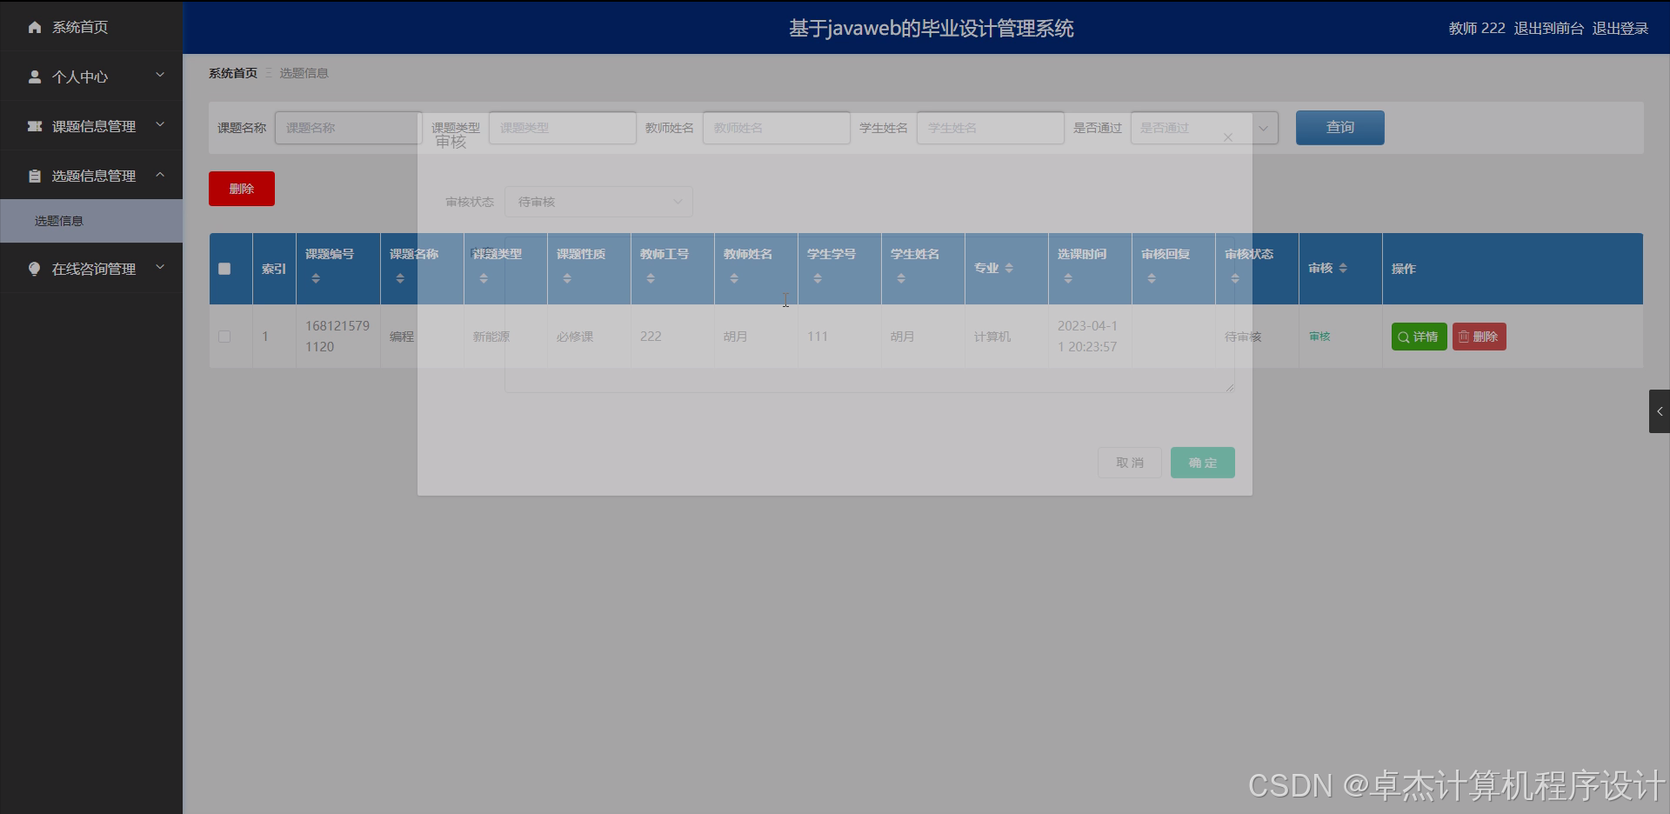Image resolution: width=1670 pixels, height=814 pixels.
Task: Collapse the page using the right-edge arrow icon
Action: pyautogui.click(x=1660, y=411)
